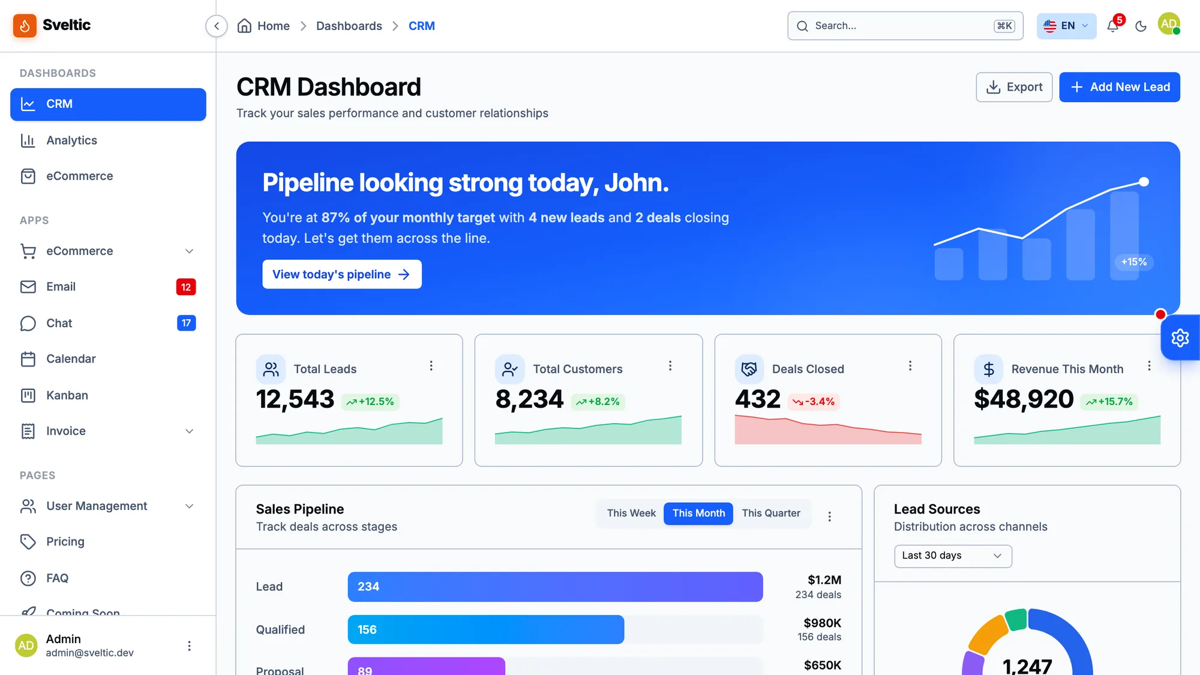Open Total Leads card options menu
1200x675 pixels.
point(431,366)
